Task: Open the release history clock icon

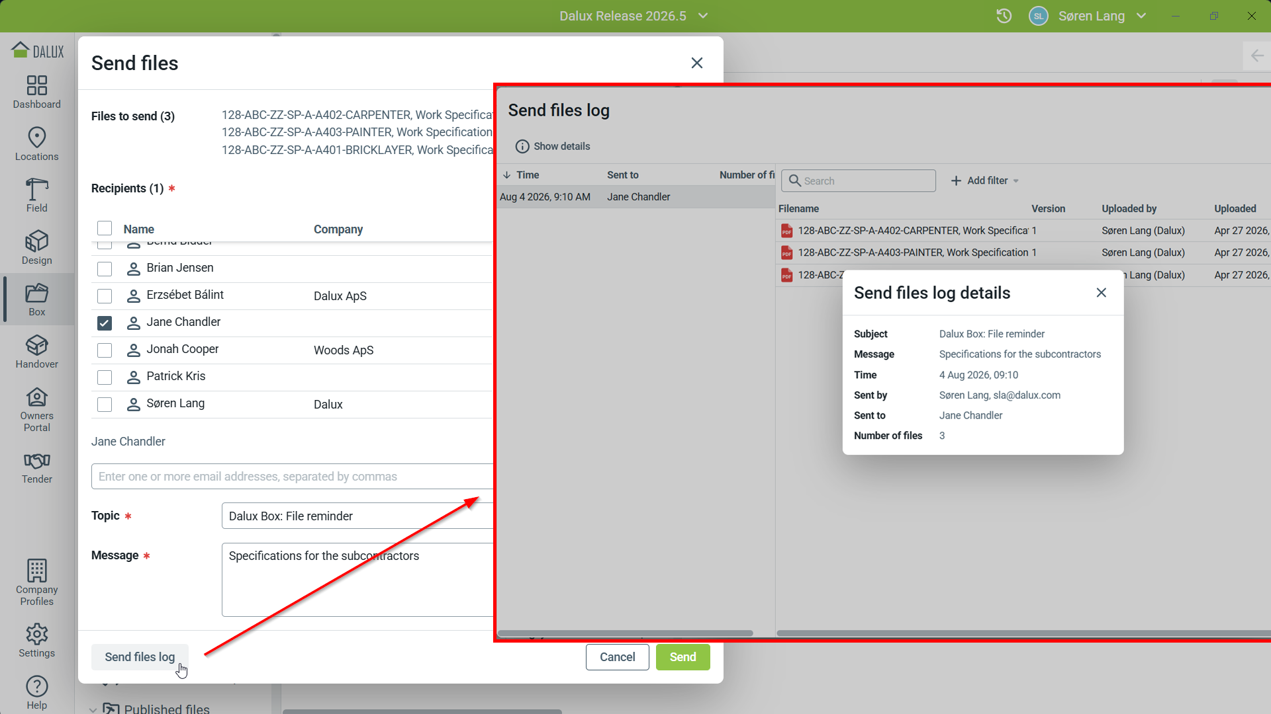Action: [x=1004, y=16]
